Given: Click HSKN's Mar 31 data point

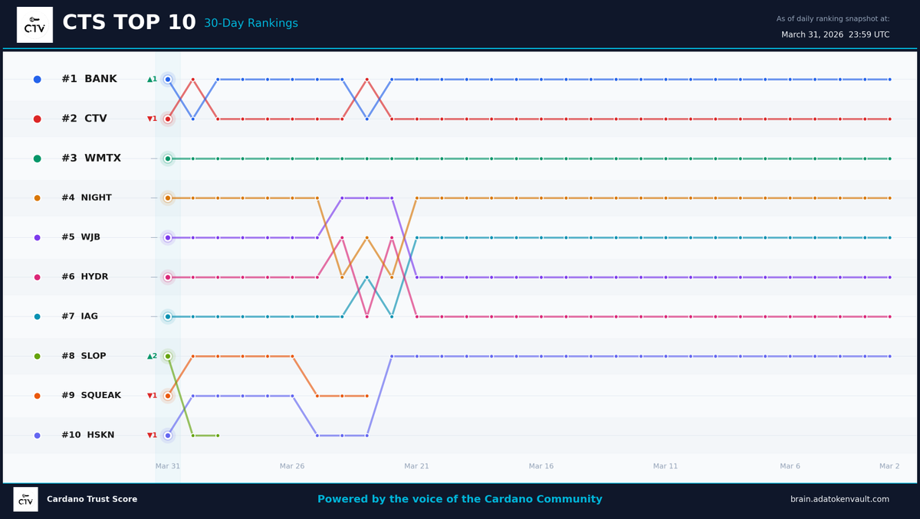Looking at the screenshot, I should (168, 436).
